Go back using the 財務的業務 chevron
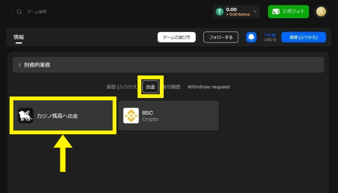This screenshot has height=193, width=338. (x=20, y=65)
